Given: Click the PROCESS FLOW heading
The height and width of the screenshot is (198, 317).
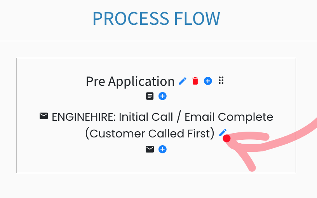Looking at the screenshot, I should pyautogui.click(x=156, y=18).
